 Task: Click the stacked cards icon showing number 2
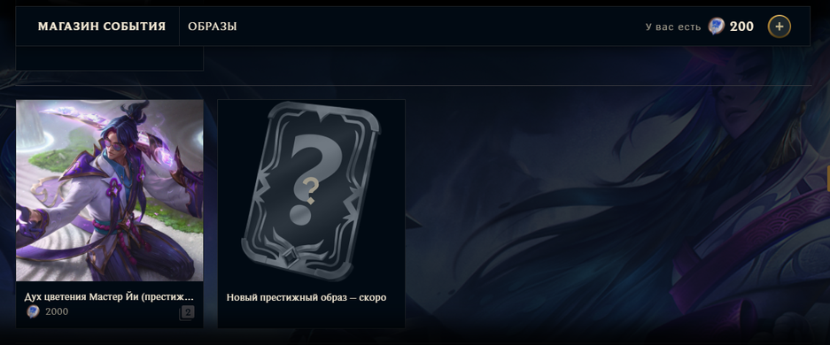click(x=186, y=313)
